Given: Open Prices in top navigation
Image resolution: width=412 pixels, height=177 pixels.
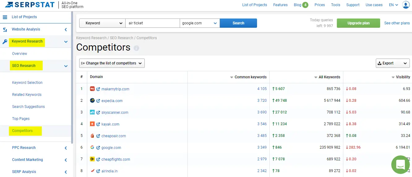Looking at the screenshot, I should tap(320, 5).
